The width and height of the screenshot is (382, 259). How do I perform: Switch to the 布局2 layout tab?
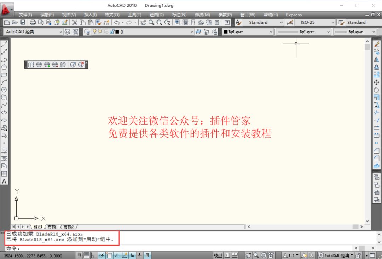[x=69, y=227]
